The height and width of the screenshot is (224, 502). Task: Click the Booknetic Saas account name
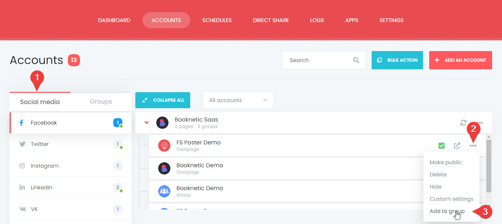coord(196,120)
